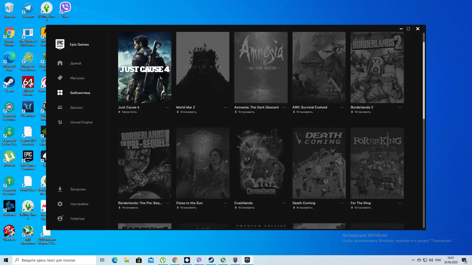Select the Kaspersky Security desktop icon
The image size is (472, 265).
[9, 111]
